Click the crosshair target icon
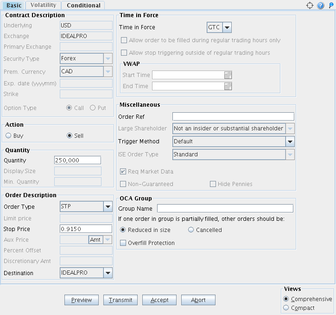 (310, 6)
